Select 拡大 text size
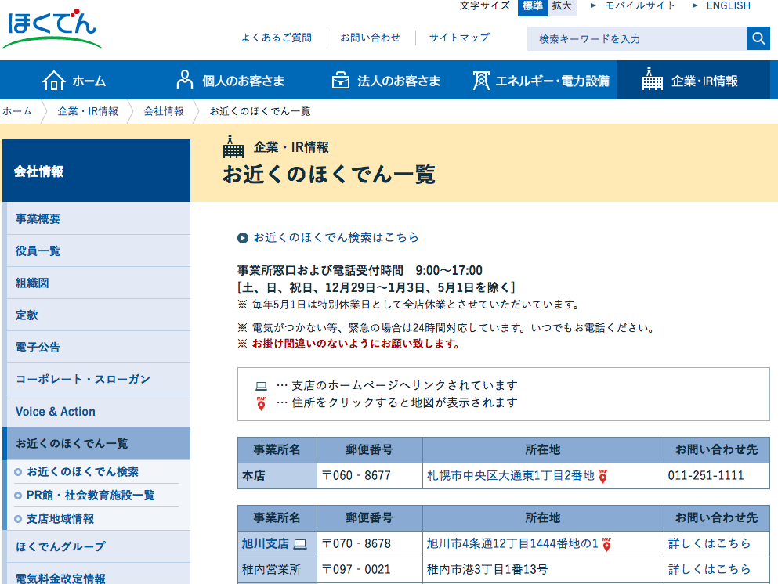The height and width of the screenshot is (584, 778). tap(562, 6)
